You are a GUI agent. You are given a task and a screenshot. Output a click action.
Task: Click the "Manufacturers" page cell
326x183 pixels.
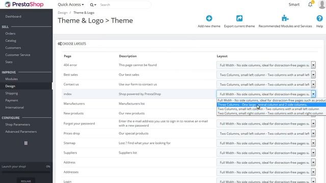coord(74,104)
